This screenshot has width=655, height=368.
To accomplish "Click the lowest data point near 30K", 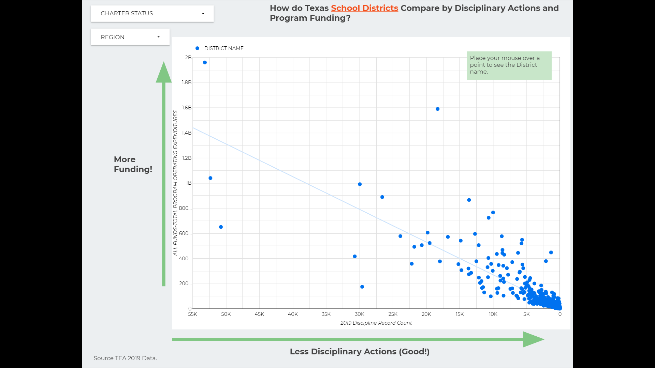I will [362, 287].
